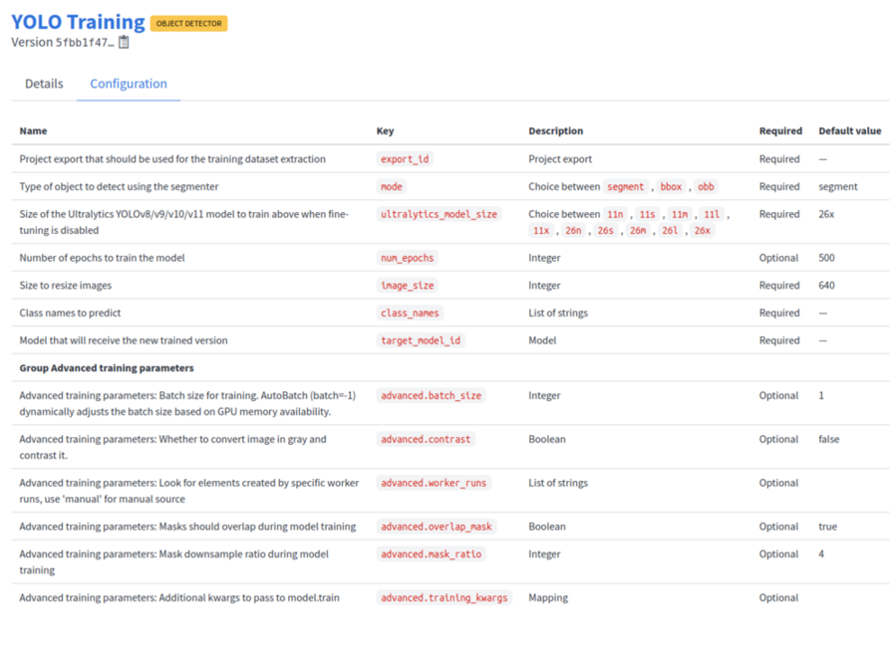Click 'Class names to predict' name cell
The height and width of the screenshot is (659, 893).
tap(70, 313)
